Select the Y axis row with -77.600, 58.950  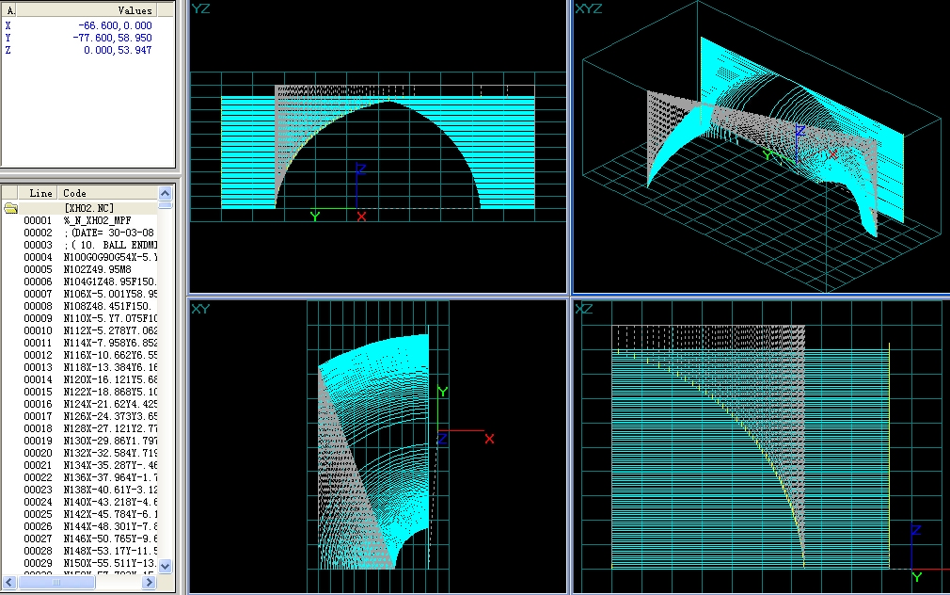tap(79, 38)
